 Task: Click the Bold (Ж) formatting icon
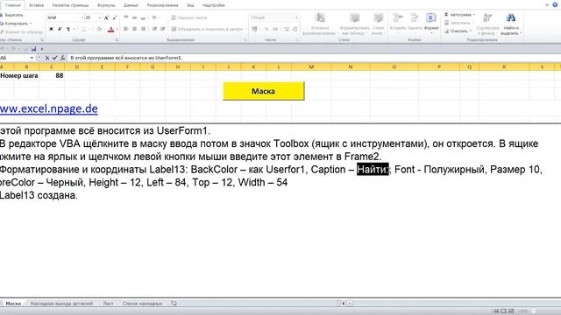[x=51, y=29]
